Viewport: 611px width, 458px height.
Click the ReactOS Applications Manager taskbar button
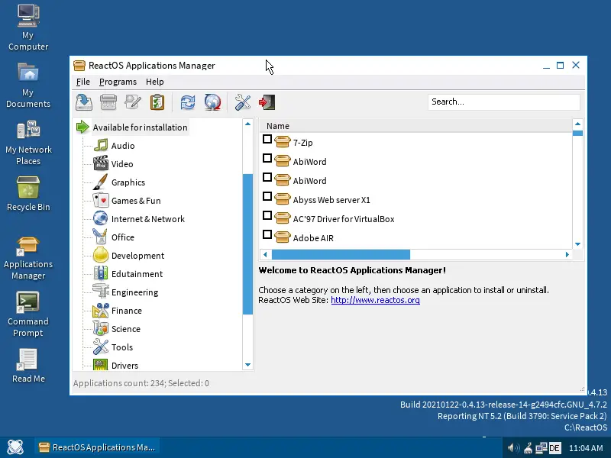click(98, 447)
